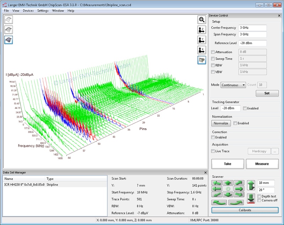Click the Normalize button

tap(221, 123)
